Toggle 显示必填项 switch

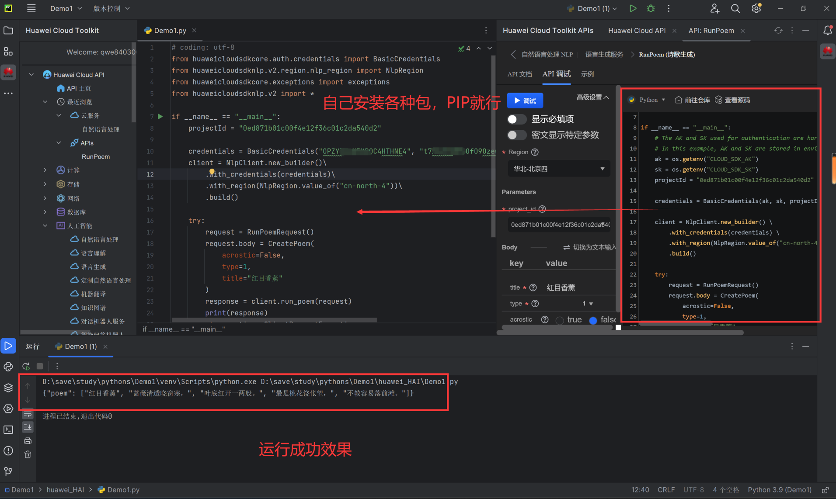tap(517, 119)
